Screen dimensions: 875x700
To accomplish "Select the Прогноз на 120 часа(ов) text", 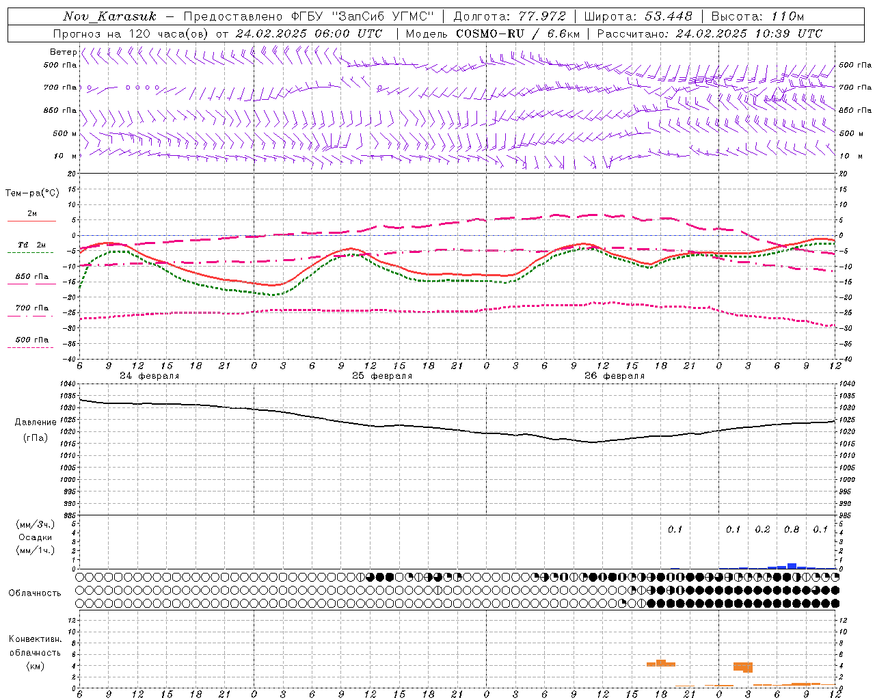I will 132,33.
